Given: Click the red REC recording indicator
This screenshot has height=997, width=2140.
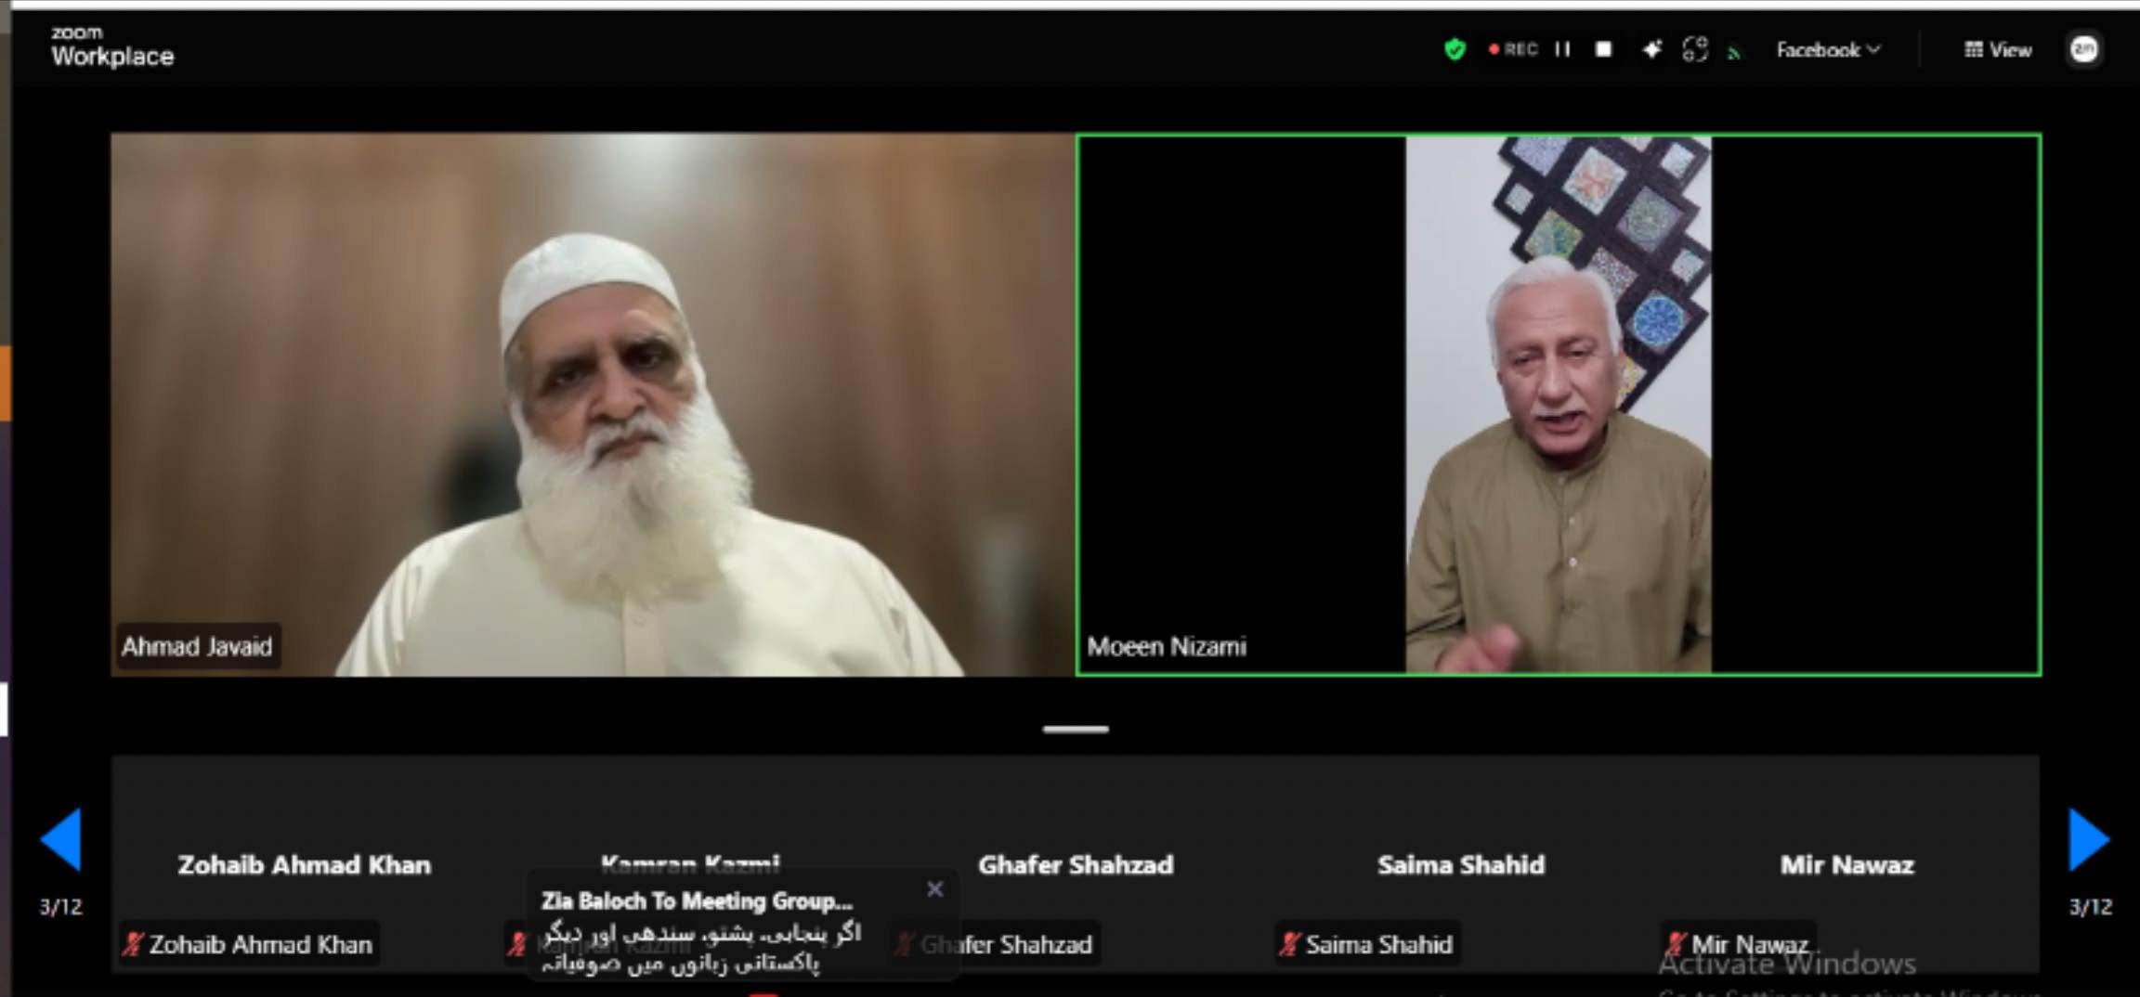Looking at the screenshot, I should (1513, 49).
